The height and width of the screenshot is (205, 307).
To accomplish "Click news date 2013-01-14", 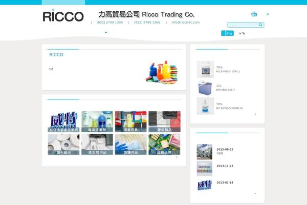I will [225, 182].
